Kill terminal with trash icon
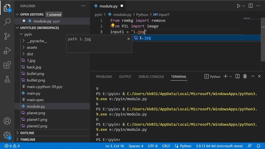The height and width of the screenshot is (149, 265). point(245,76)
